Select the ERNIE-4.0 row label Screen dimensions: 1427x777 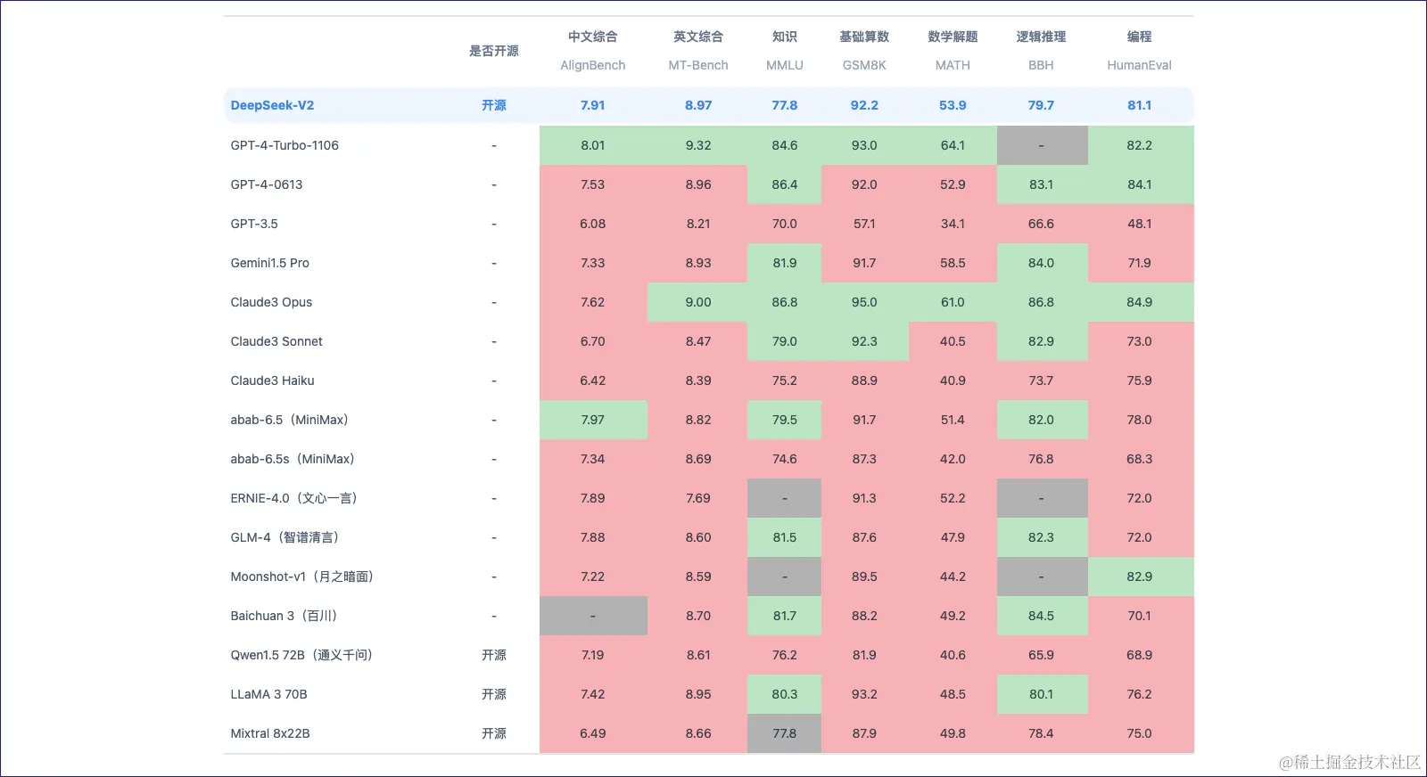coord(293,498)
